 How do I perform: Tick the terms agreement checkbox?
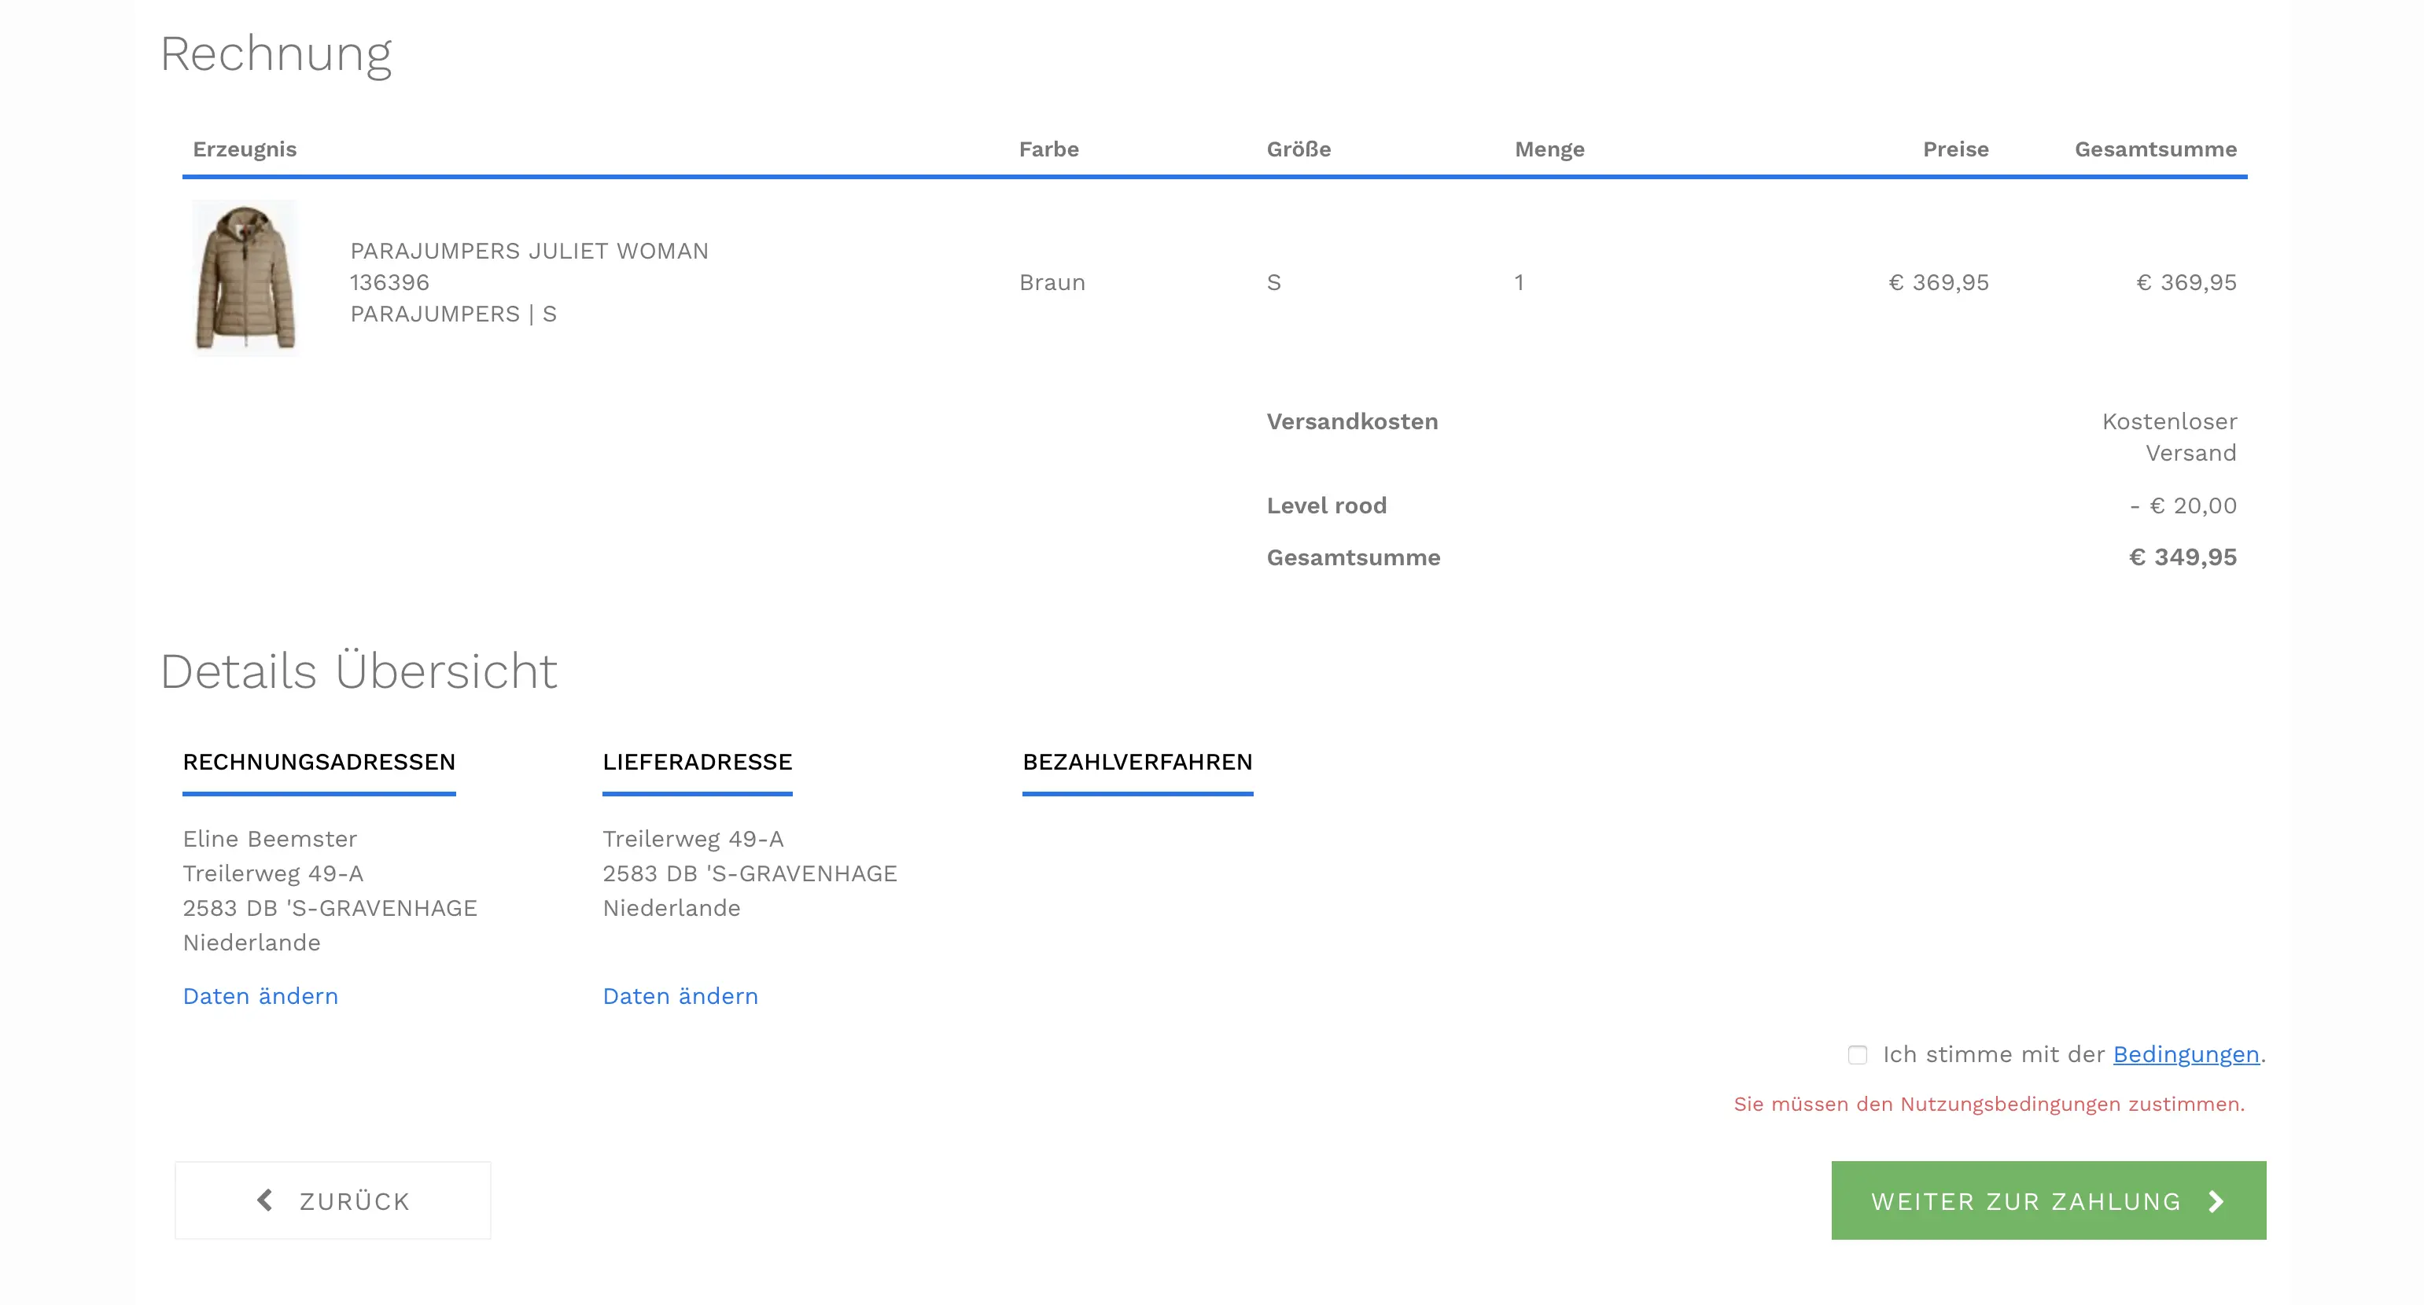[1857, 1055]
